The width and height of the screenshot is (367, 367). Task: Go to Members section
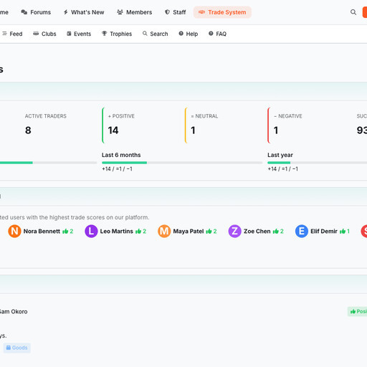coord(134,12)
